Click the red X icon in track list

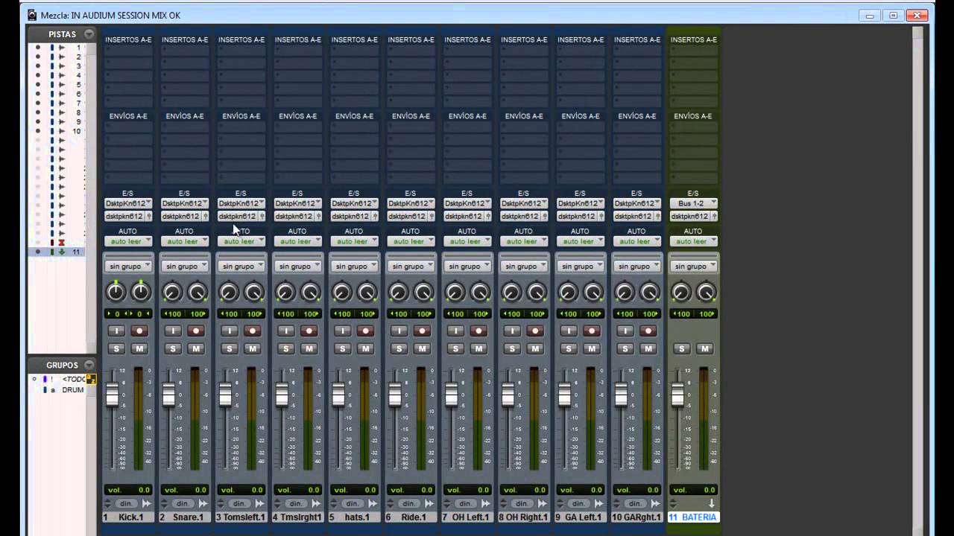[62, 243]
